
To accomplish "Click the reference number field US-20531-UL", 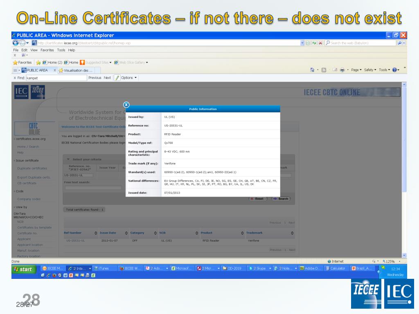I will click(x=79, y=175).
